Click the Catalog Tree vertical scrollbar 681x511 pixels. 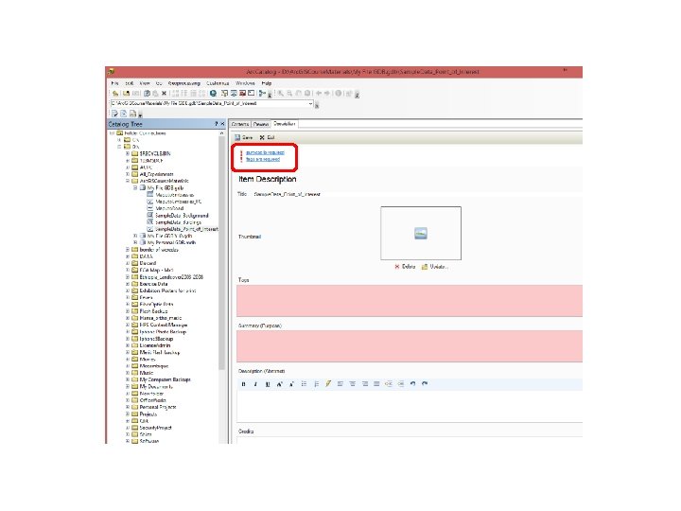point(222,252)
